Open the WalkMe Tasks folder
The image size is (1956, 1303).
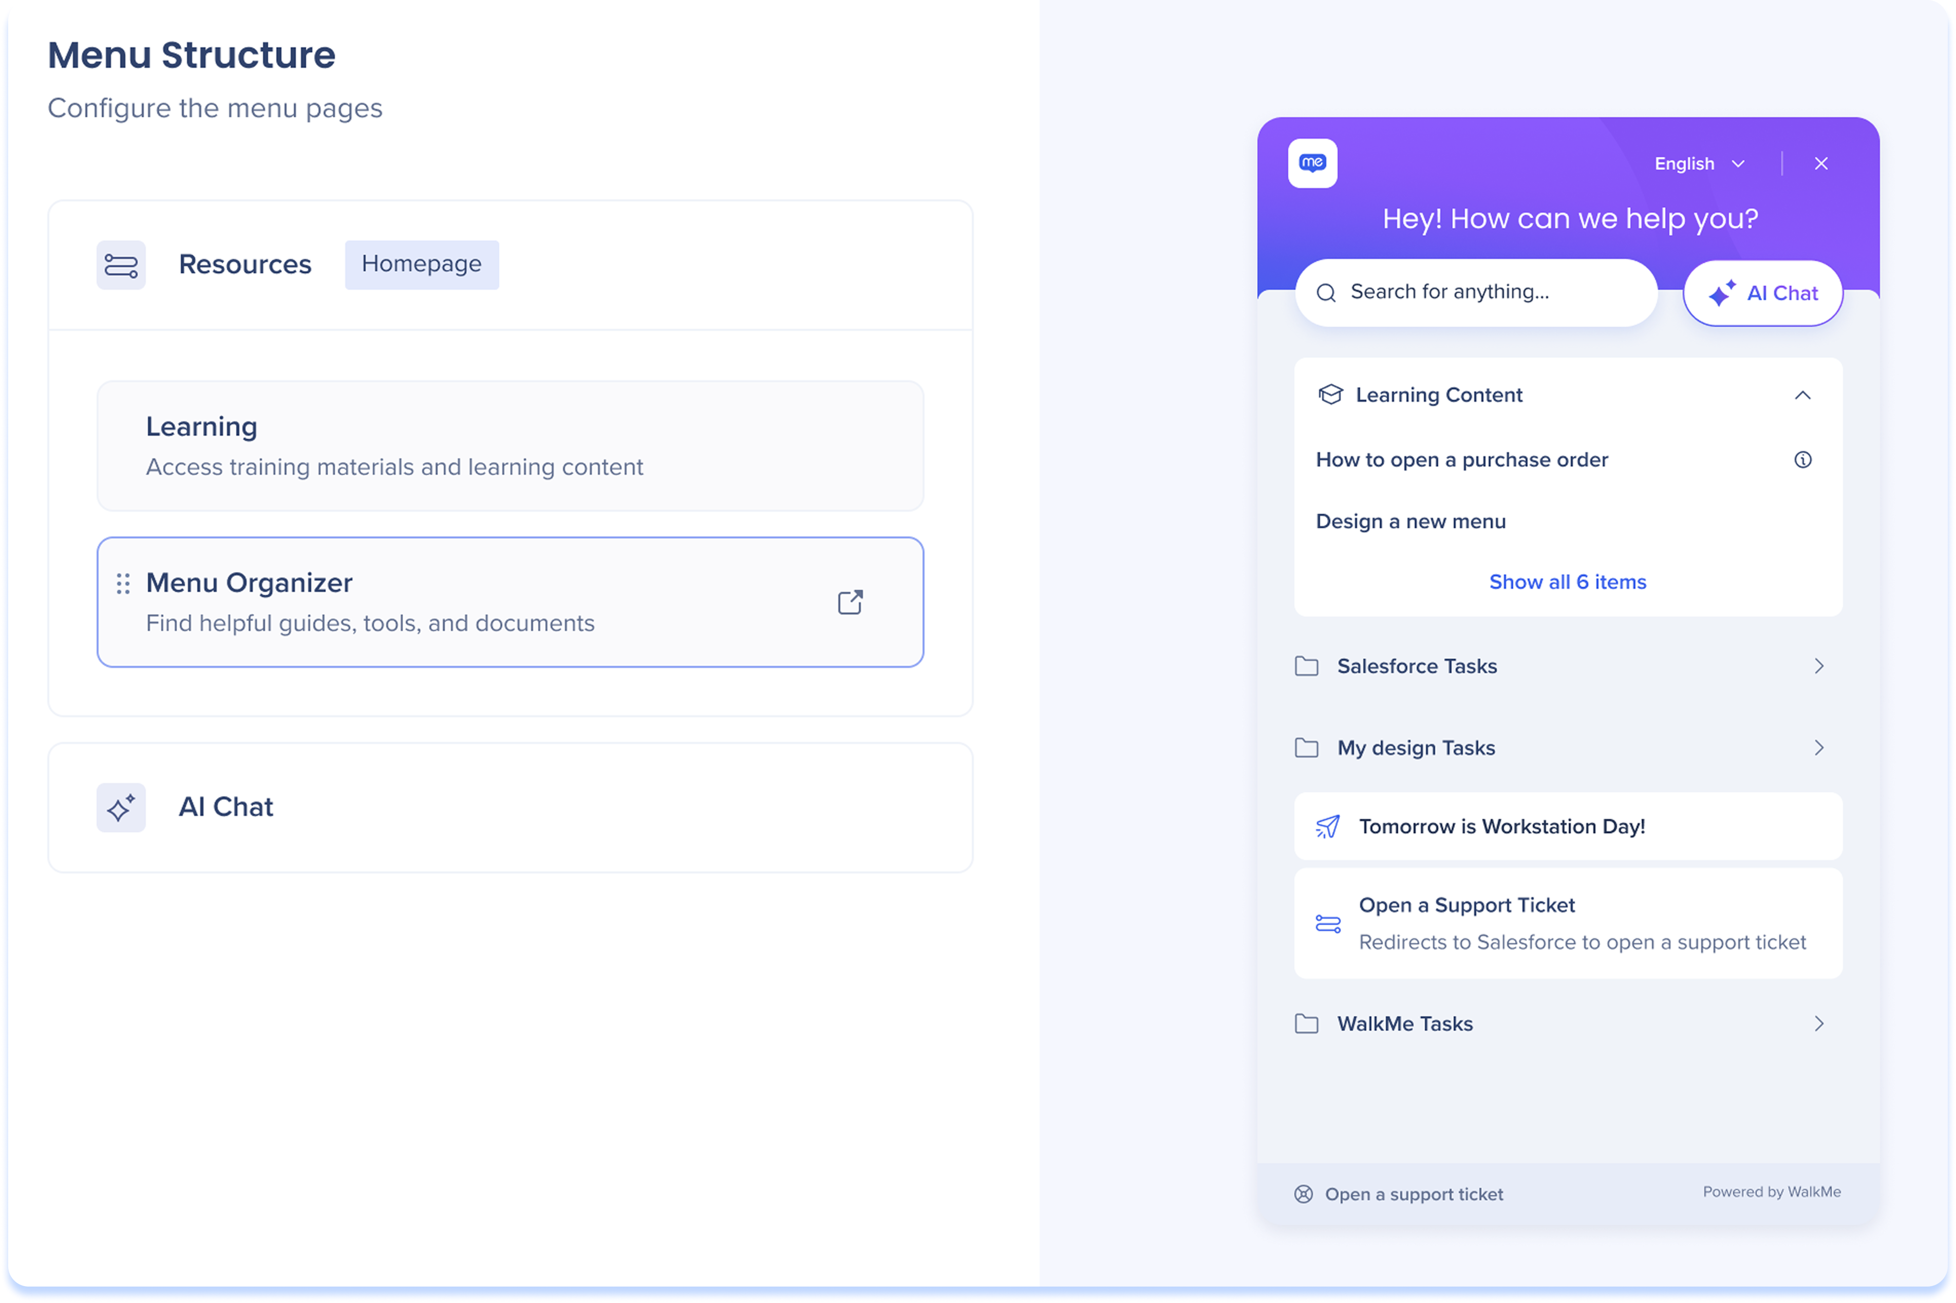(1568, 1024)
